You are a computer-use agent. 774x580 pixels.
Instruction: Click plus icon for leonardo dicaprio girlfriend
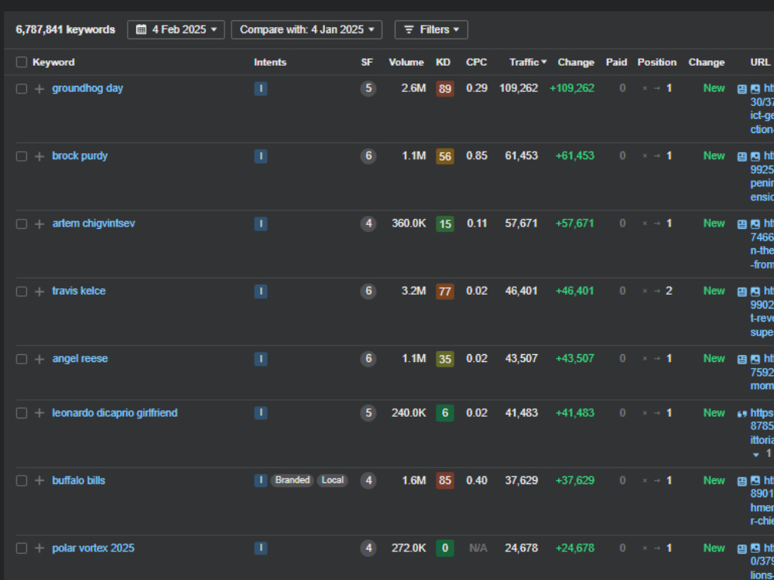(x=39, y=413)
